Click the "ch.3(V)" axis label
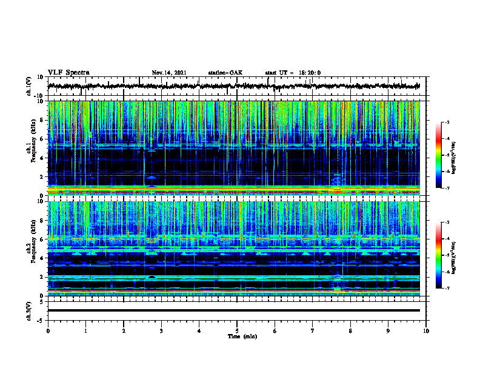Screen dimensions: 480x371 tap(29, 311)
